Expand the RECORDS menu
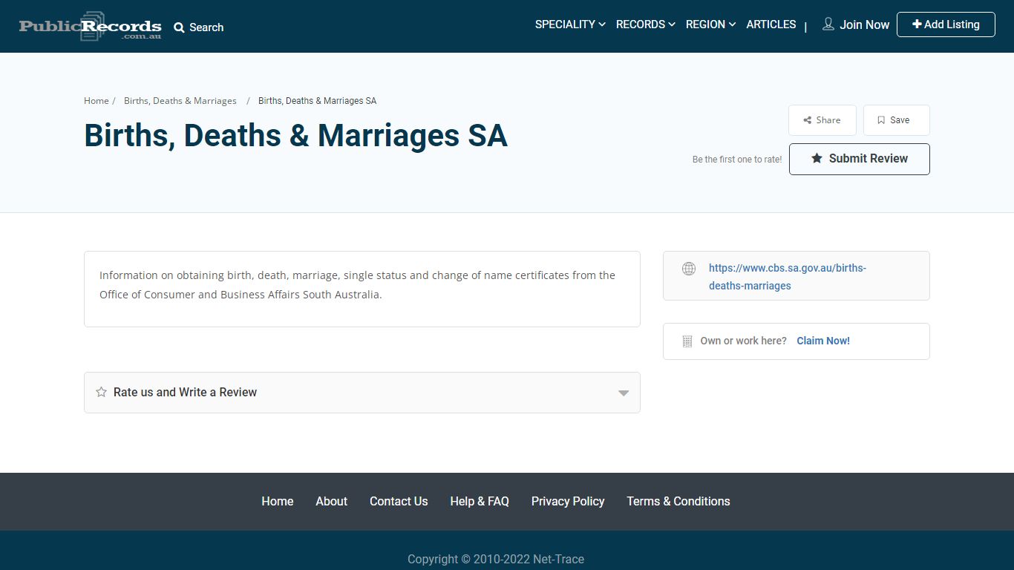This screenshot has height=570, width=1014. click(645, 24)
